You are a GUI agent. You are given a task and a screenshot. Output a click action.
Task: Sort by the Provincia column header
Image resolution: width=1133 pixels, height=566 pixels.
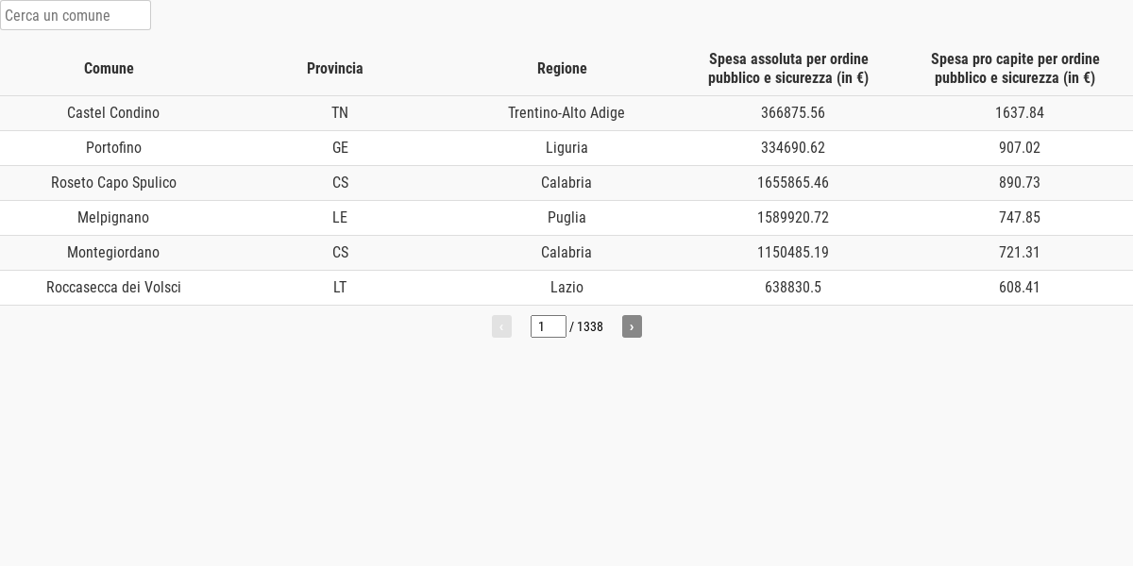click(335, 68)
